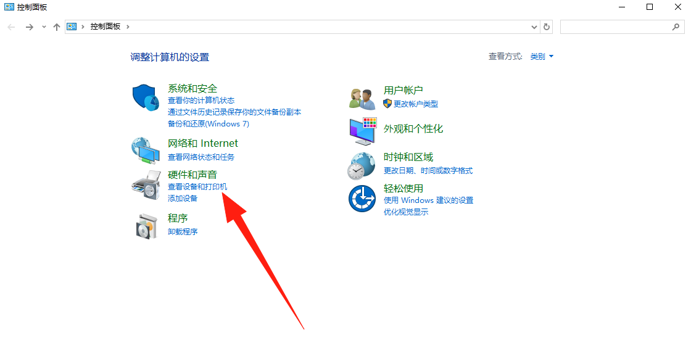Open 用户帐户 category
Screen dimensions: 691x359
coord(403,90)
